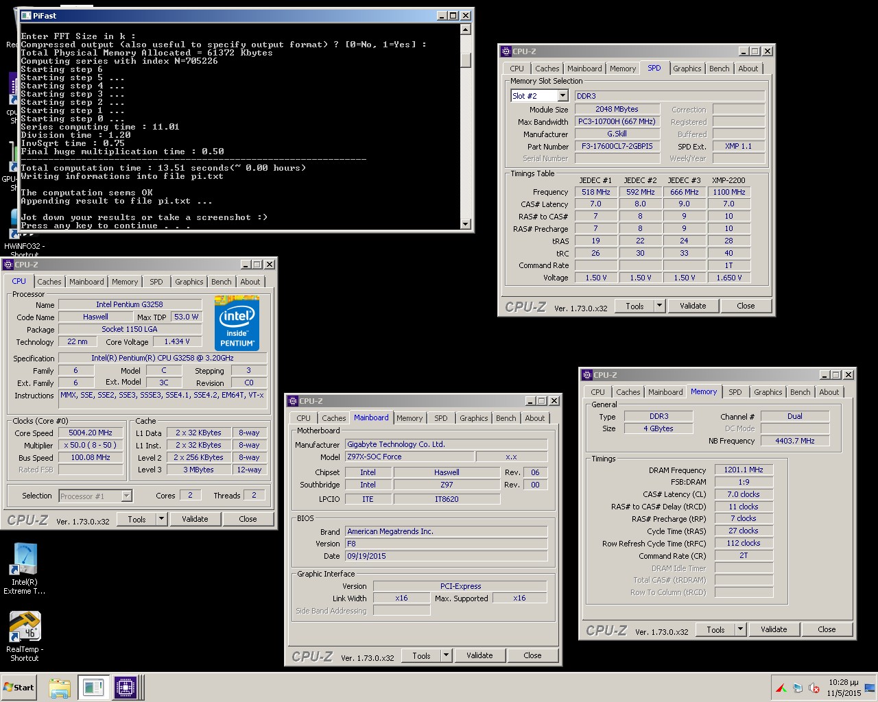Image resolution: width=878 pixels, height=702 pixels.
Task: Open the Mainboard tab in the SPD window
Action: click(584, 69)
